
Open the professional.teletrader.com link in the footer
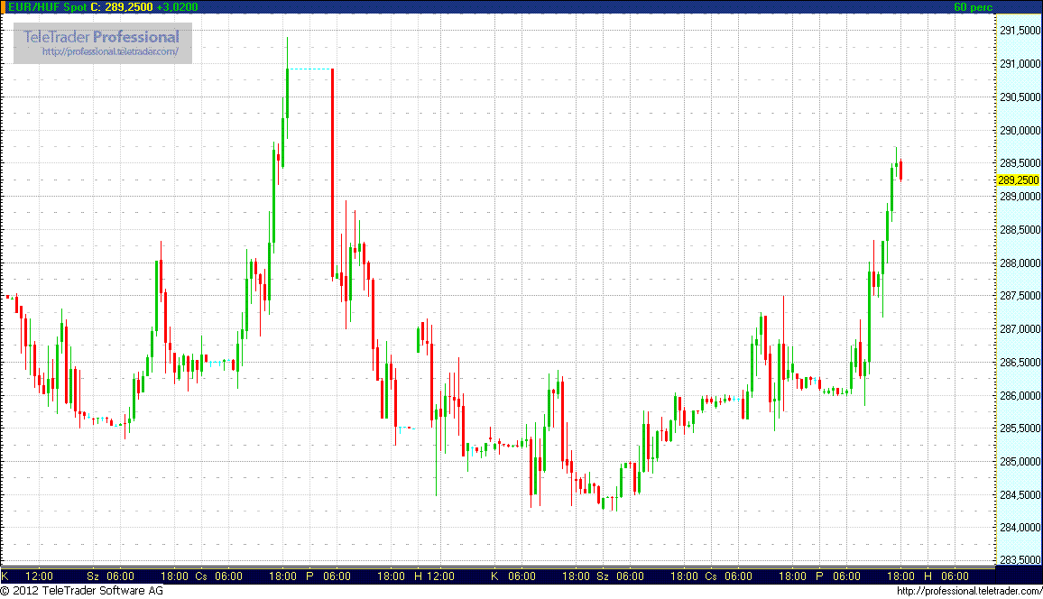click(969, 591)
